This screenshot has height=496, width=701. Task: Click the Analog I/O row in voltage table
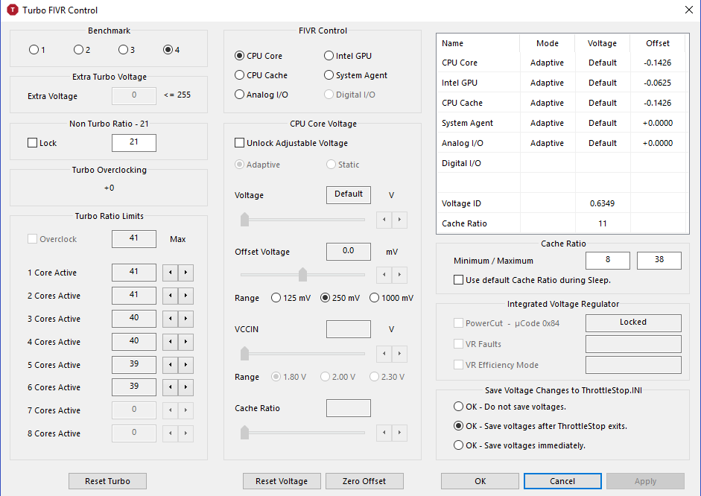point(562,143)
